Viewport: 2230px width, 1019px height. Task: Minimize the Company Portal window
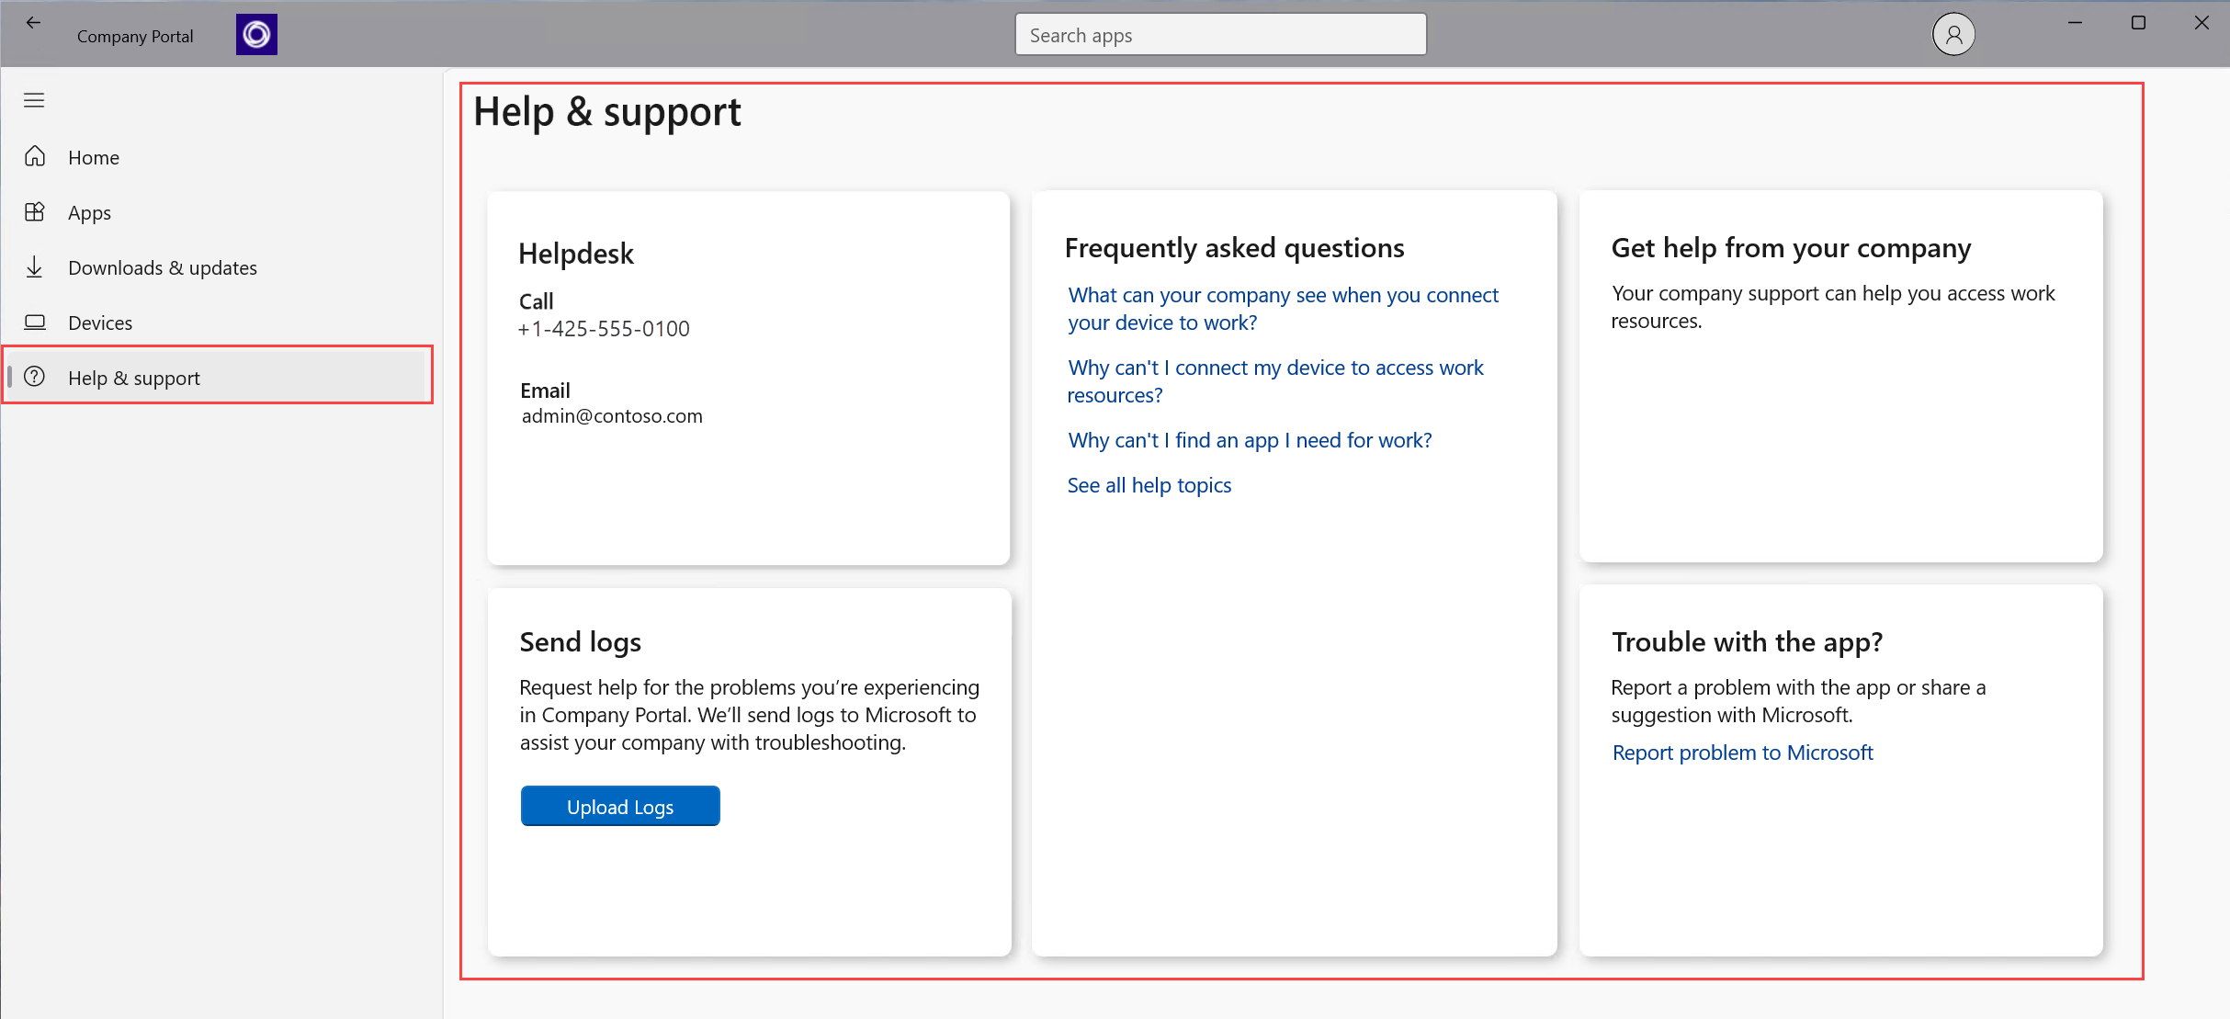pyautogui.click(x=2075, y=23)
